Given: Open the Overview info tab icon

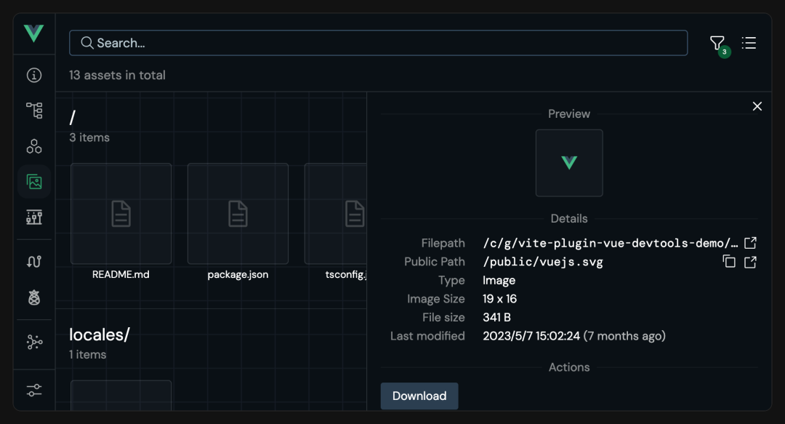Looking at the screenshot, I should tap(34, 75).
